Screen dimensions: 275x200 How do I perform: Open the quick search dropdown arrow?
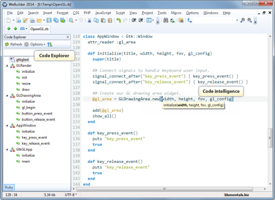point(237,20)
